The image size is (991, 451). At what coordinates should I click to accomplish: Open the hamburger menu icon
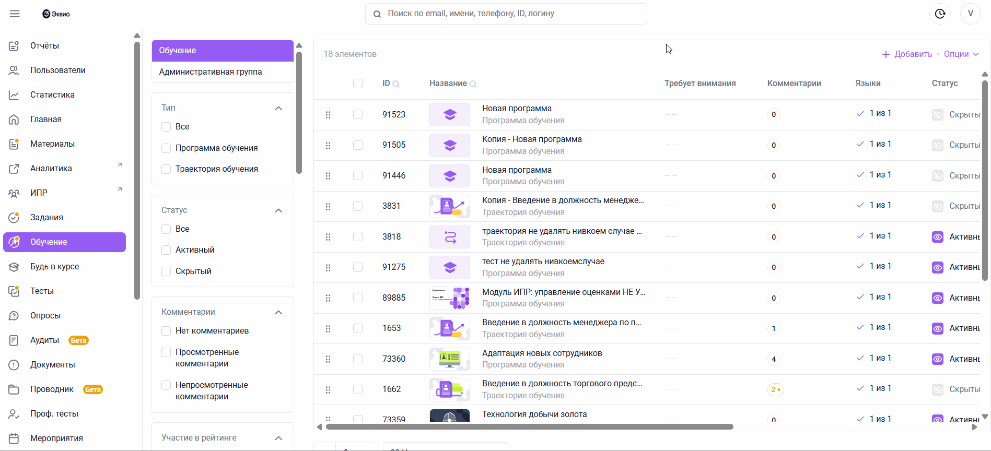pos(15,14)
